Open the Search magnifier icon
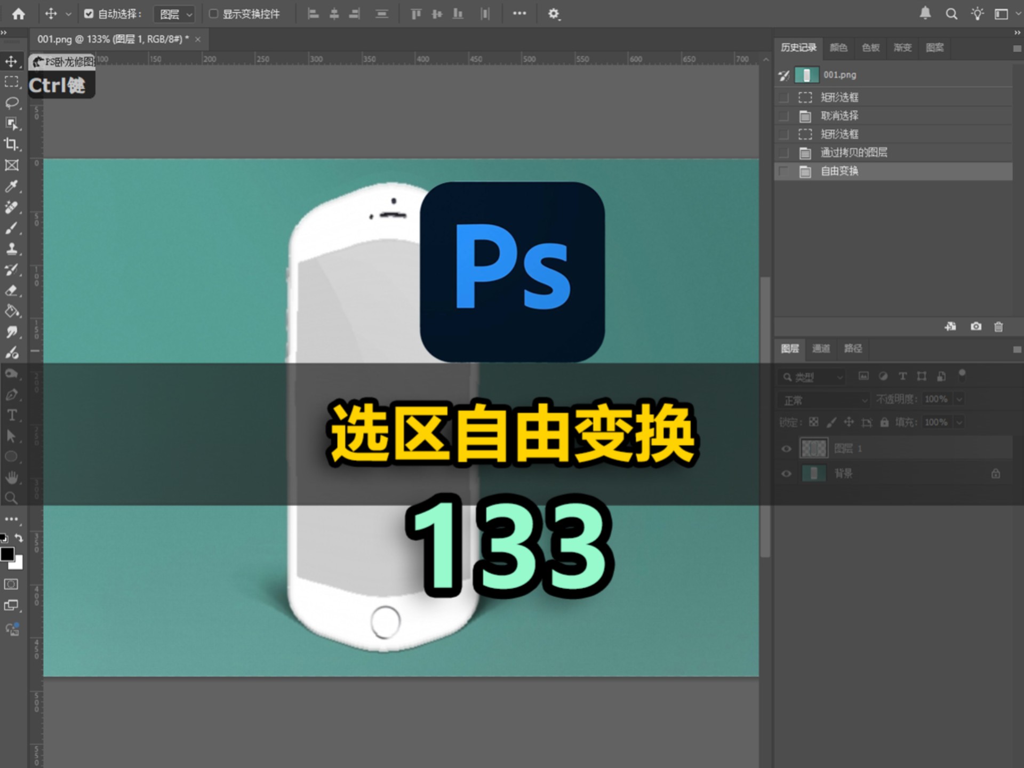Image resolution: width=1024 pixels, height=768 pixels. pos(951,14)
